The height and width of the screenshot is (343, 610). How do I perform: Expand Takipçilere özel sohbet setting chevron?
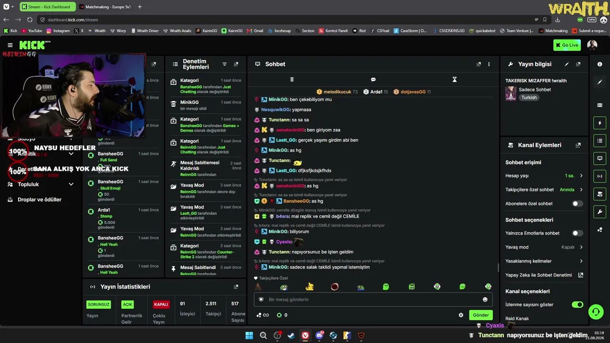tap(581, 190)
